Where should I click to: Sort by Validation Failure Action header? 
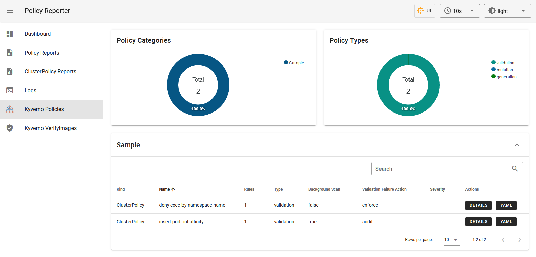384,189
